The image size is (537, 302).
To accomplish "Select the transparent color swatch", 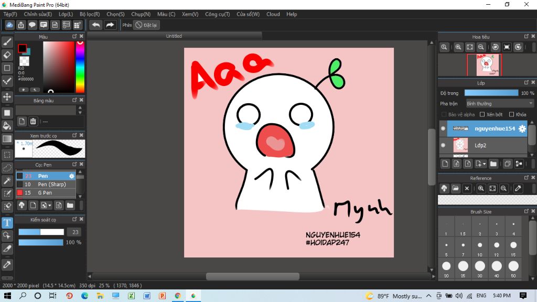I will 24,61.
